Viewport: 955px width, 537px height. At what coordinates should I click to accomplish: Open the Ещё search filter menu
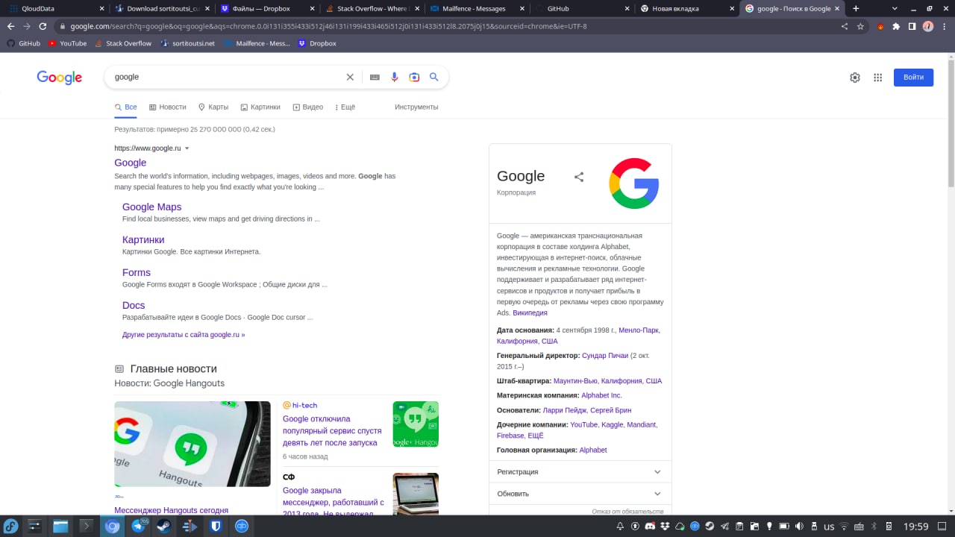(x=345, y=107)
